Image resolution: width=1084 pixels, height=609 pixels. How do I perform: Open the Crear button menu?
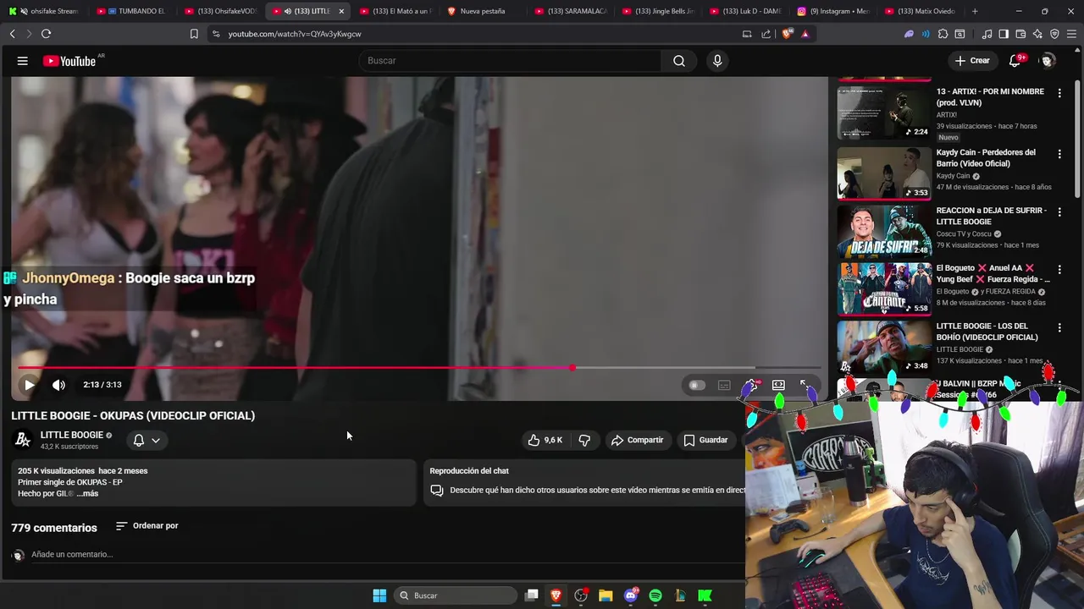point(972,61)
